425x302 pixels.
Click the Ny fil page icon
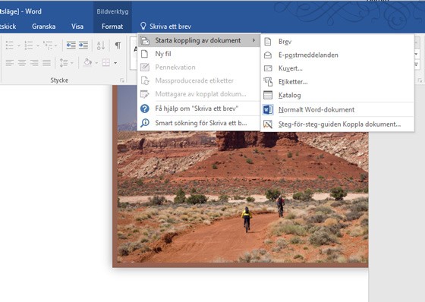pyautogui.click(x=145, y=54)
